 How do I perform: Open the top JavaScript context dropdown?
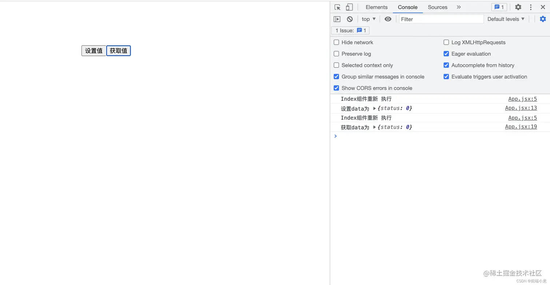click(x=369, y=19)
